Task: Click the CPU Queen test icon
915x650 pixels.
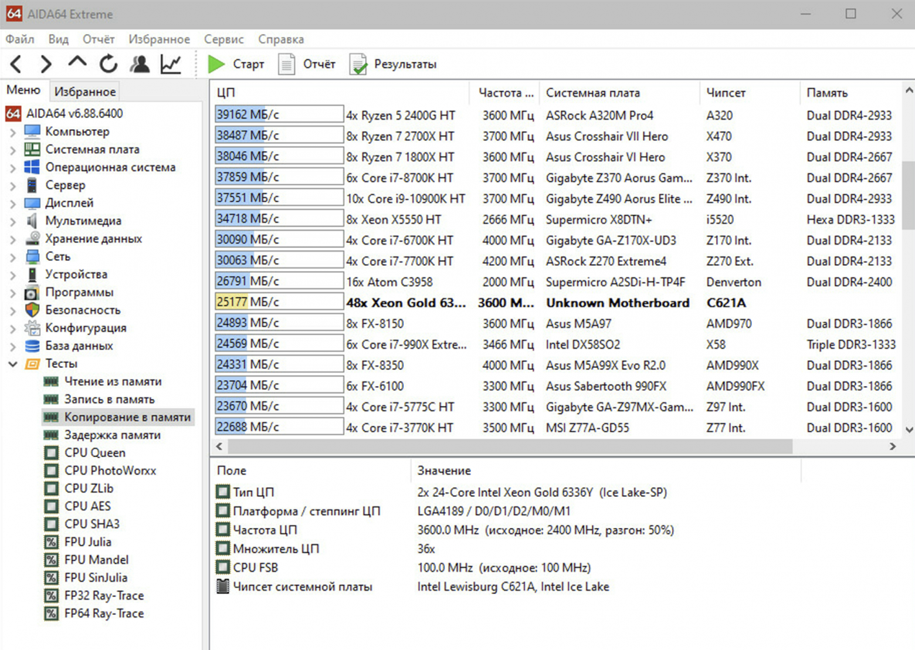Action: [x=52, y=453]
